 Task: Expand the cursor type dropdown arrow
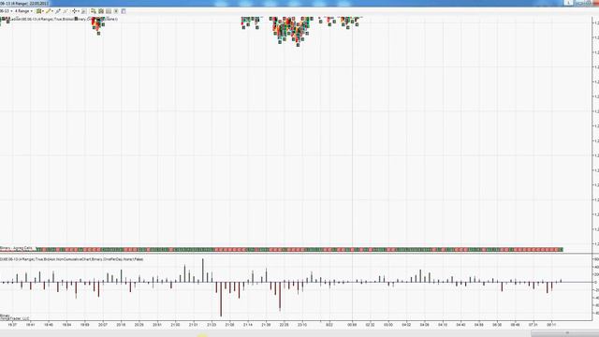tap(79, 11)
